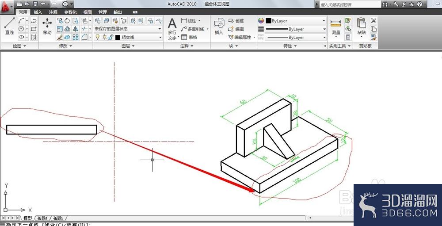Click the 编辑 block button
The image size is (442, 226).
click(x=236, y=29)
